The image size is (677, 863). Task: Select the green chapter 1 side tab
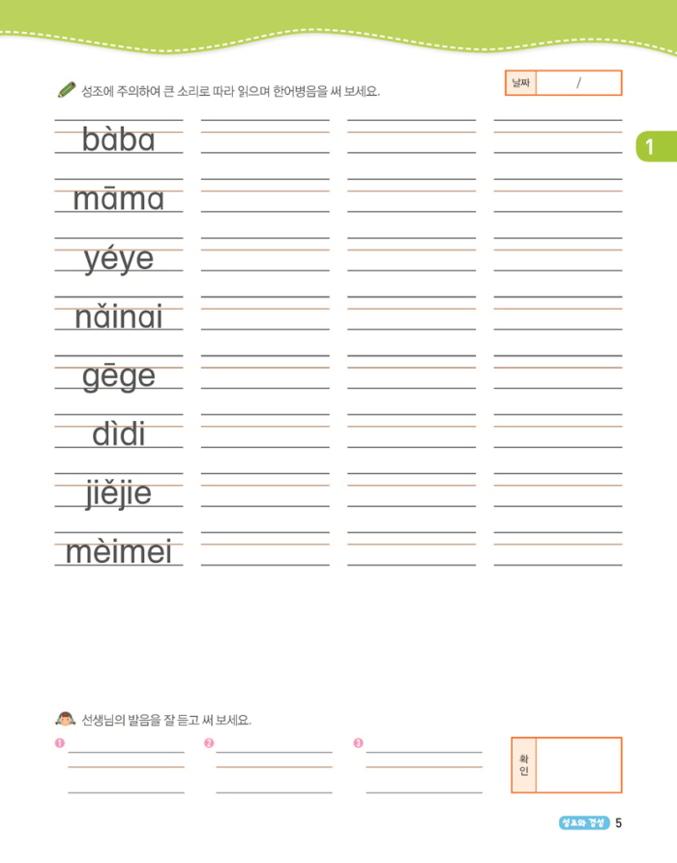pos(654,147)
